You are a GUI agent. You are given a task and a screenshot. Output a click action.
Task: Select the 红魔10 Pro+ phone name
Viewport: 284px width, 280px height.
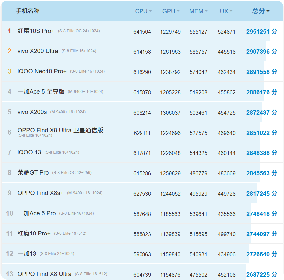point(34,233)
